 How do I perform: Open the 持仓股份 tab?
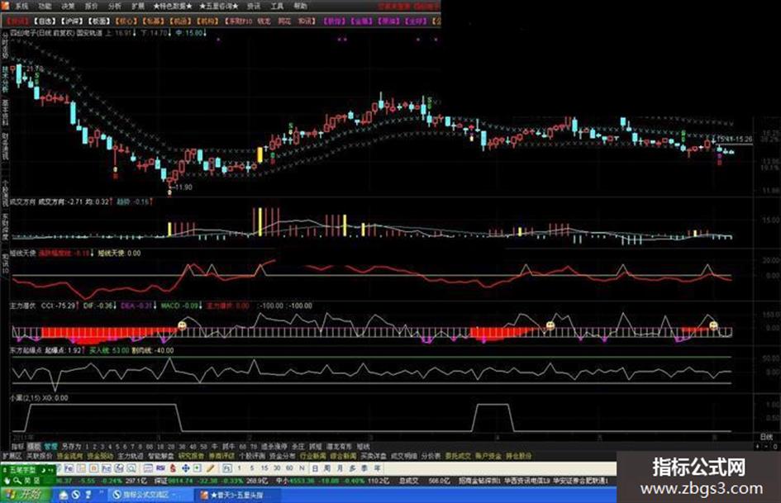click(x=518, y=456)
